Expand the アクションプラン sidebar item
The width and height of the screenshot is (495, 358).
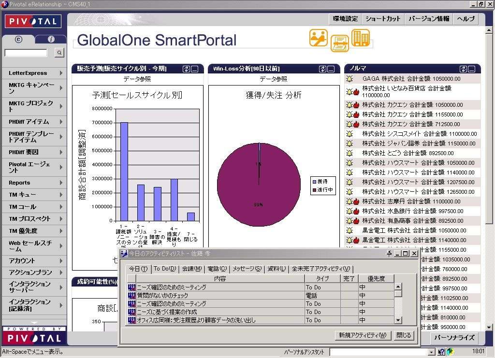[60, 272]
